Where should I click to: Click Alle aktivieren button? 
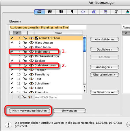click(104, 40)
